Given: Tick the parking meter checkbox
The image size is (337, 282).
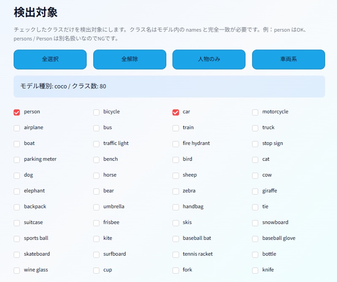Looking at the screenshot, I should pyautogui.click(x=17, y=160).
